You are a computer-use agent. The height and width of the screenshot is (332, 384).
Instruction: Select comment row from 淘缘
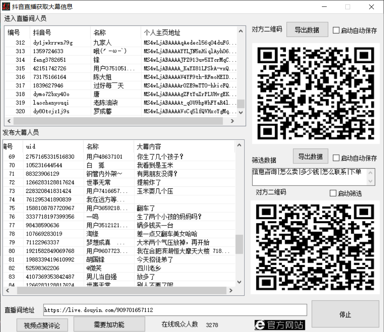pos(119,234)
